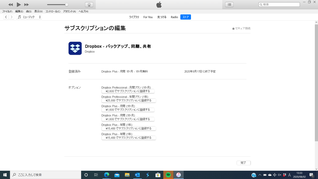Subscribe to Dropbox Professional yearly for ¥25,800
Image resolution: width=318 pixels, height=179 pixels.
tap(129, 100)
